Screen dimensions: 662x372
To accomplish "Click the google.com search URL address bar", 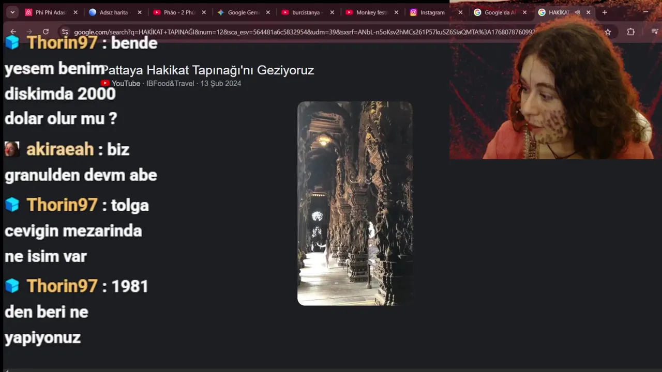I will click(304, 32).
